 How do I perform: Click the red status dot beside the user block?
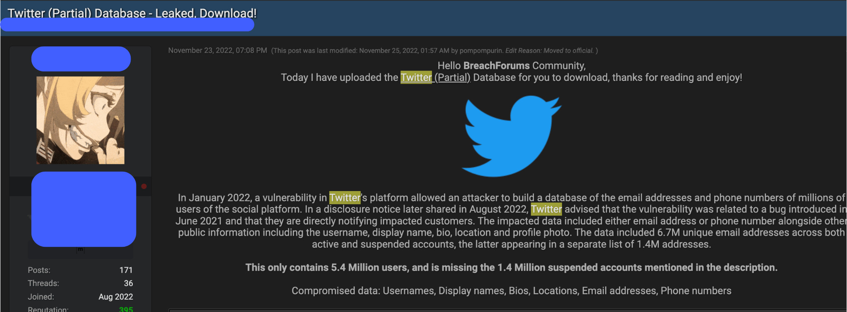tap(144, 187)
